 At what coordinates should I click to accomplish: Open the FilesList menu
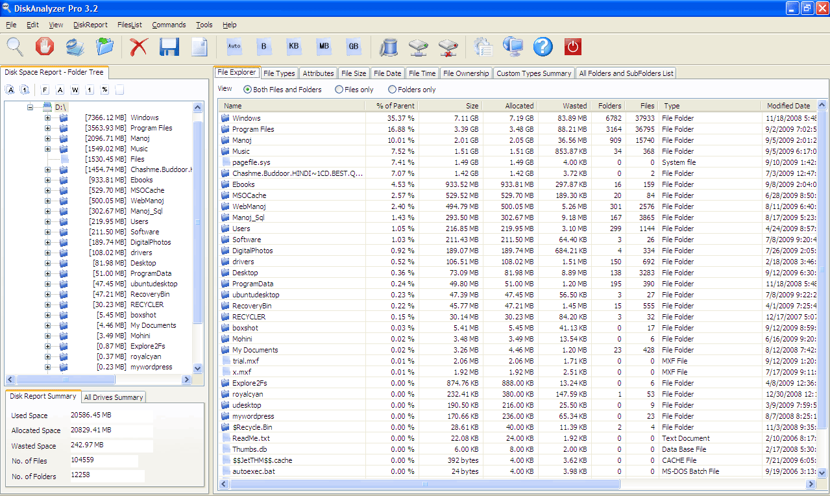pos(130,25)
